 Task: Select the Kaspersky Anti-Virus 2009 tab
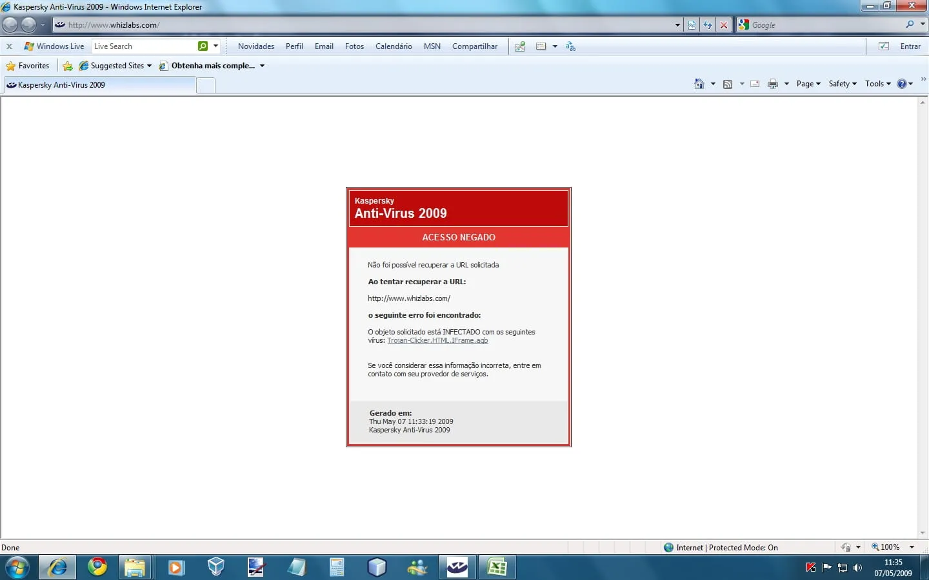click(x=99, y=85)
